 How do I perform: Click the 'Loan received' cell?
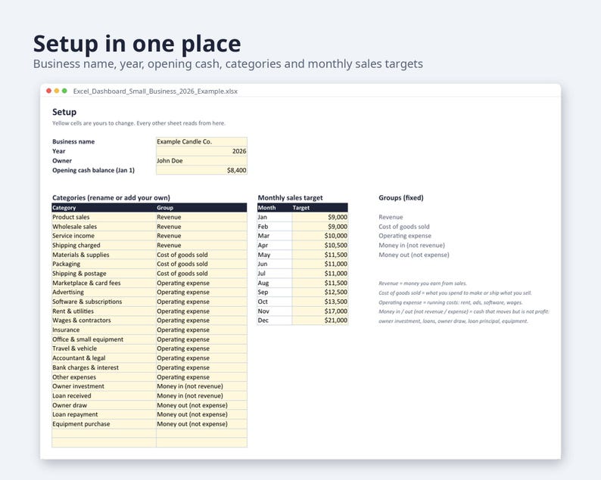(104, 396)
